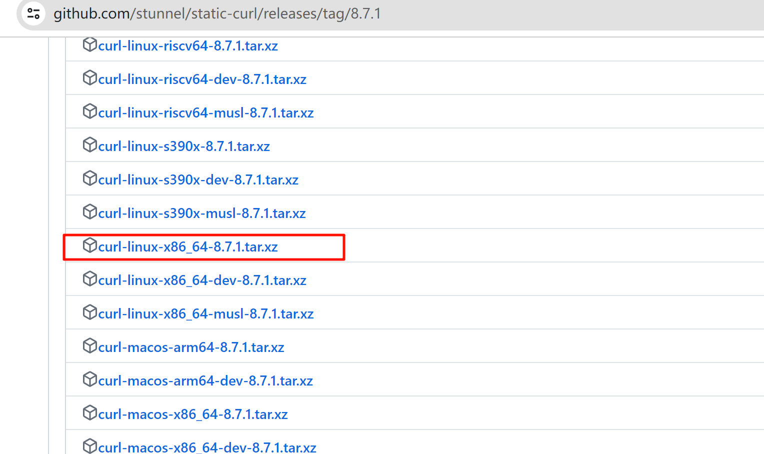Download curl-linux-x86_64-musl-8.7.1.tar.xz

(x=205, y=314)
